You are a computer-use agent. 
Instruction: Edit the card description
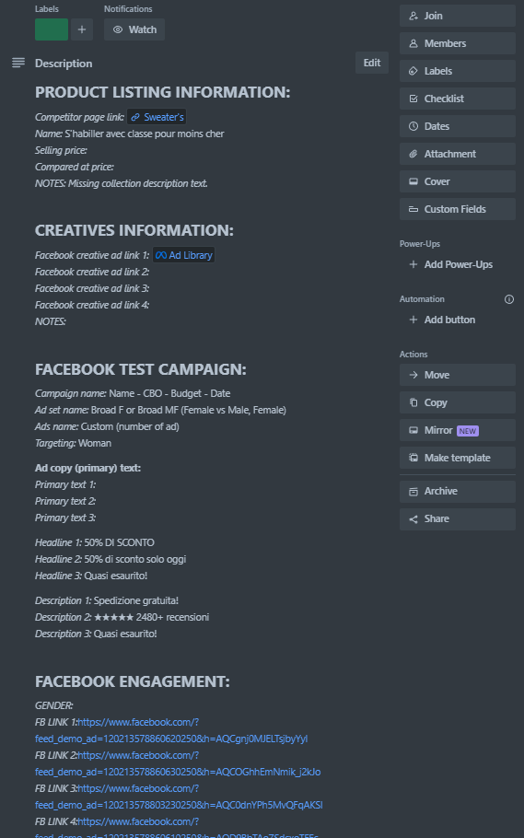tap(372, 63)
